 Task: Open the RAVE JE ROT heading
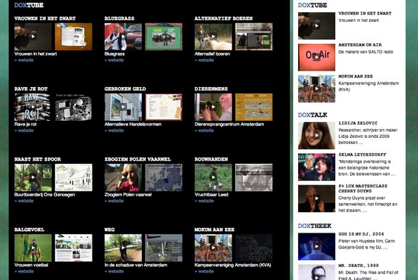tap(31, 89)
